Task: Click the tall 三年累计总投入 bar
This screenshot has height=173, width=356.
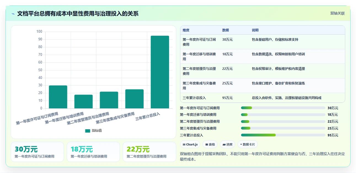Action: click(x=160, y=72)
